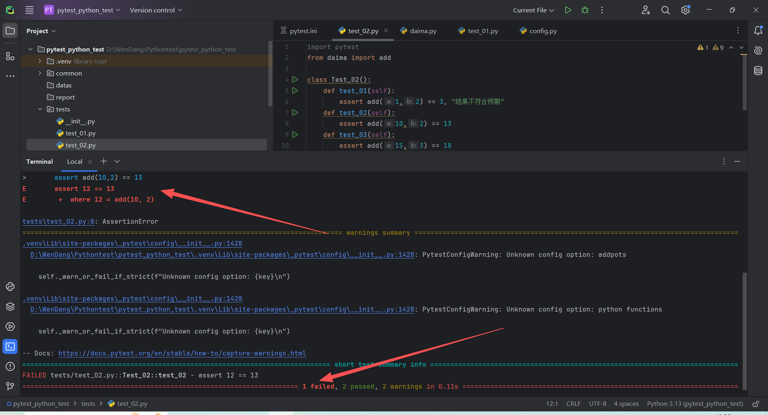Viewport: 768px width, 415px height.
Task: Open tests breadcrumb in navigation bar
Action: click(88, 404)
